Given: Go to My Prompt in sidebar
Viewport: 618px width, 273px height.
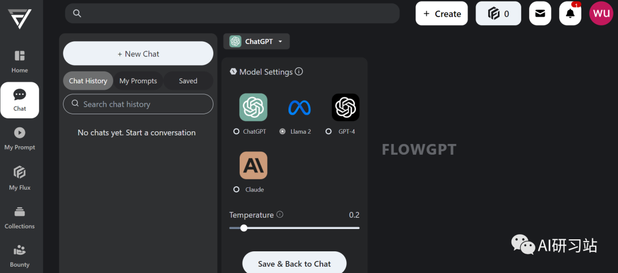Looking at the screenshot, I should pyautogui.click(x=19, y=138).
